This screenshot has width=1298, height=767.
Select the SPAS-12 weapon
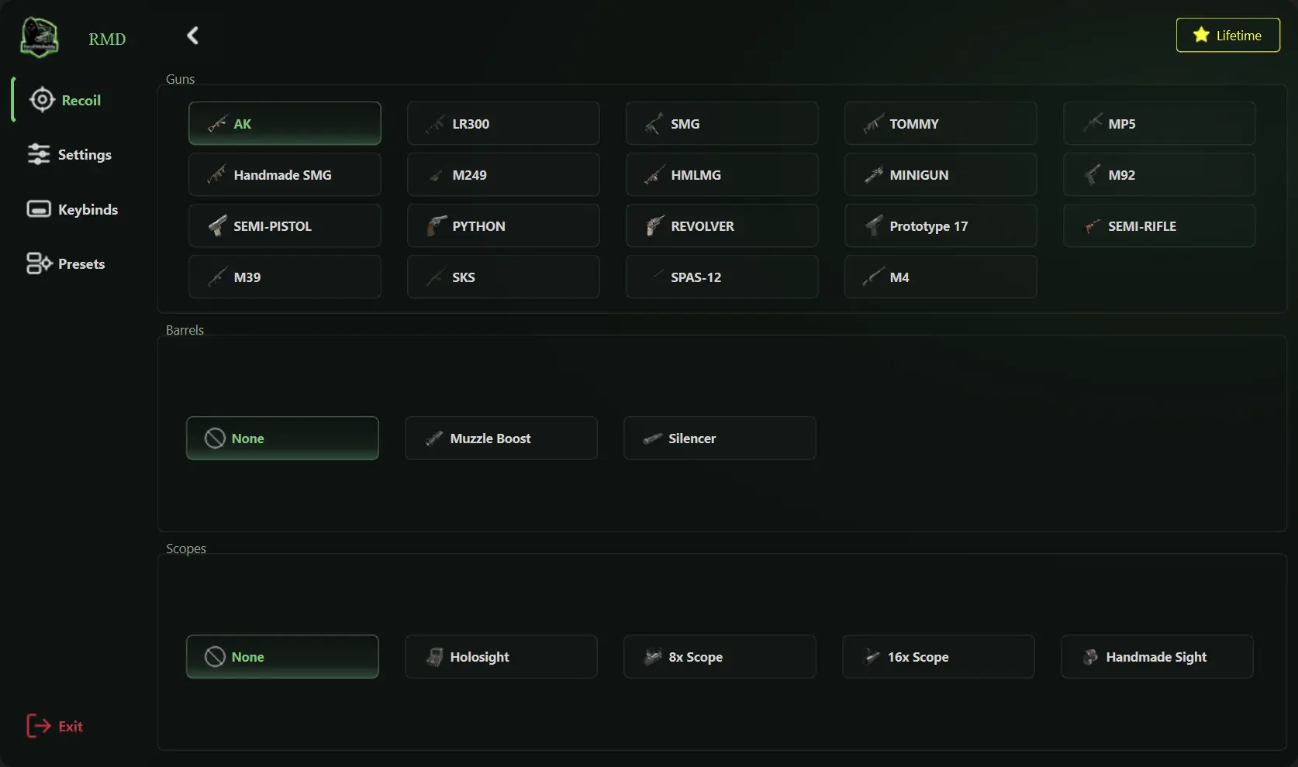[x=721, y=277]
